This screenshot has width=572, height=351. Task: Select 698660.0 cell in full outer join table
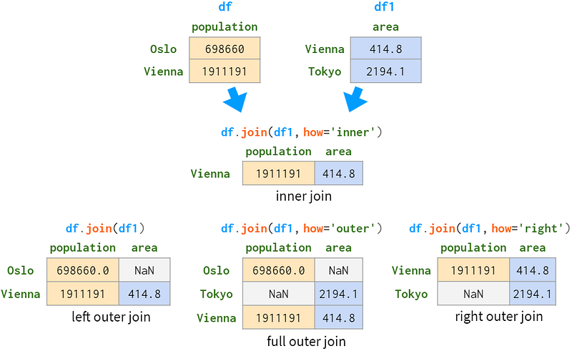[278, 270]
